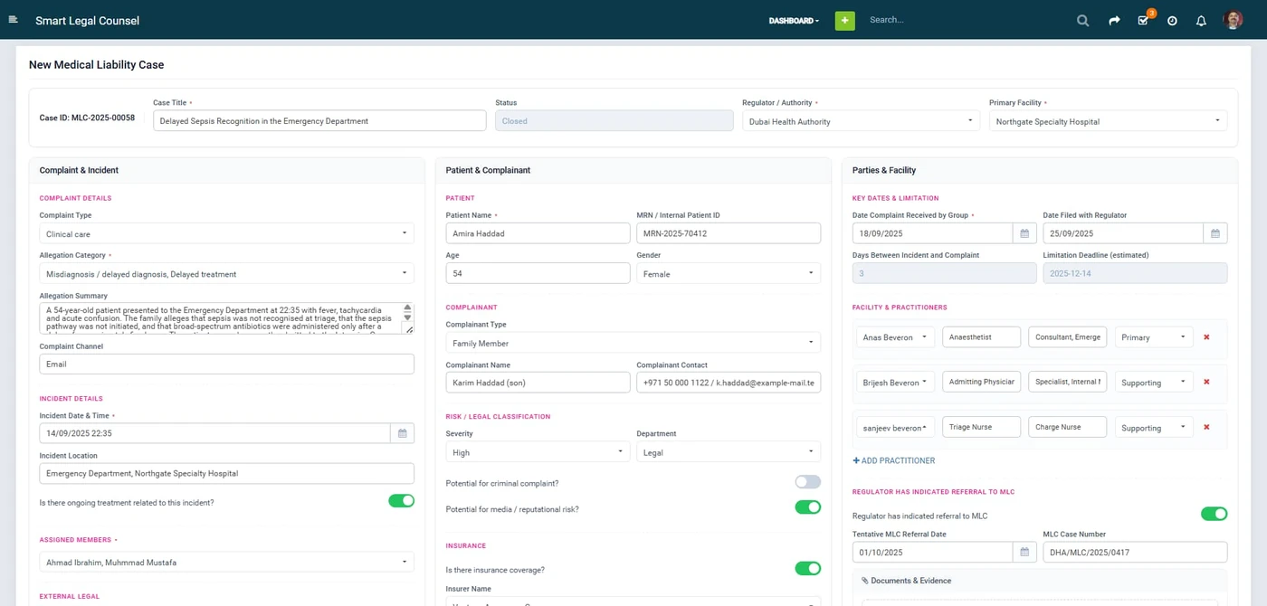
Task: Open the DASHBOARD menu
Action: point(794,20)
